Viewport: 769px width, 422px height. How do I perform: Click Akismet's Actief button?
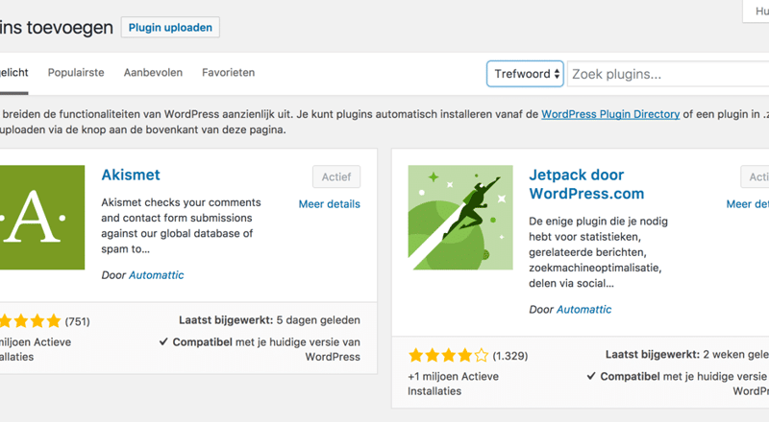coord(336,176)
